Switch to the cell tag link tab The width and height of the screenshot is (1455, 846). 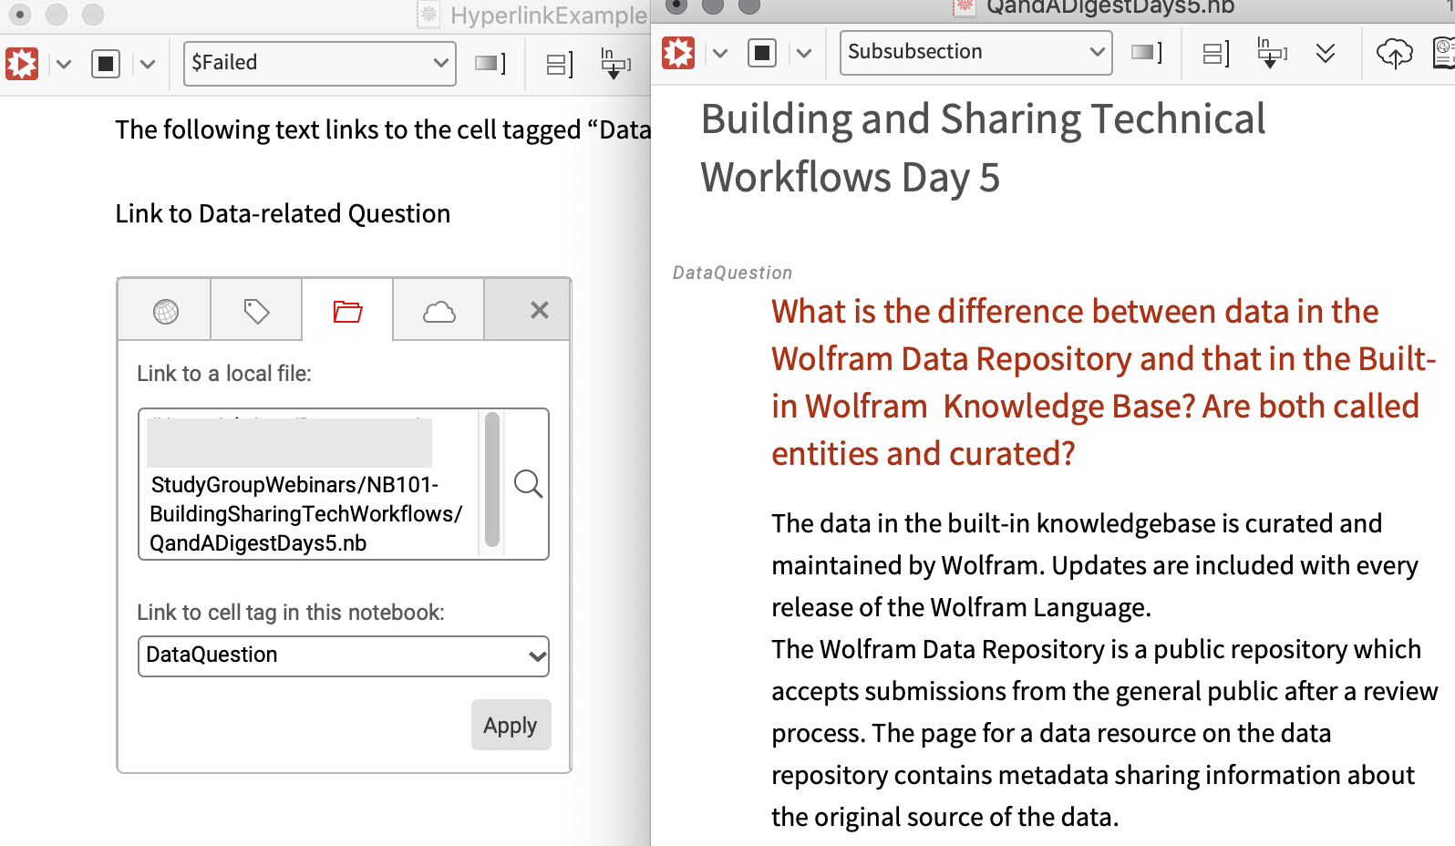tap(256, 311)
